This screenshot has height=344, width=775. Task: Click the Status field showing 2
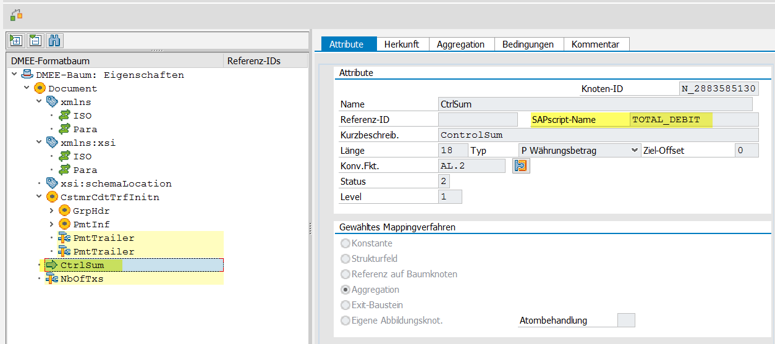coord(444,181)
